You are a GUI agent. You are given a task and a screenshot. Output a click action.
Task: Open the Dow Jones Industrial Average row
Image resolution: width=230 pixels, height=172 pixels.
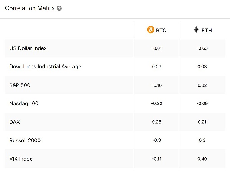45,66
